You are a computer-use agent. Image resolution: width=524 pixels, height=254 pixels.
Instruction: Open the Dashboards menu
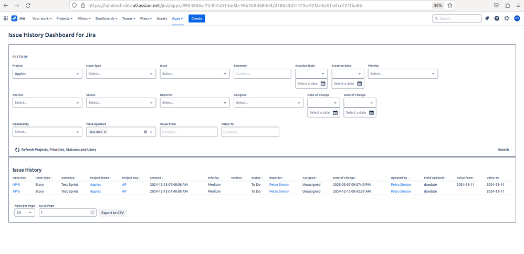(106, 19)
